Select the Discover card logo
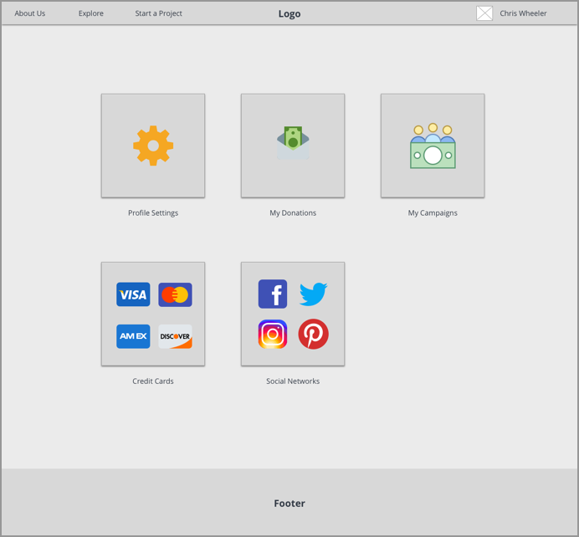Screen dimensions: 579x537 pyautogui.click(x=175, y=336)
